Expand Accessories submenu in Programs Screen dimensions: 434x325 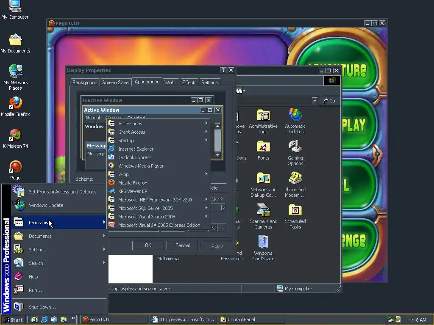point(158,124)
